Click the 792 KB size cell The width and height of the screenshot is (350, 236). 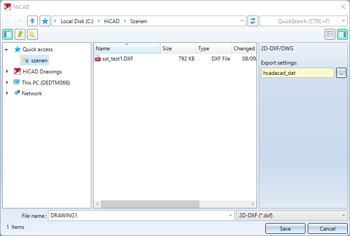pyautogui.click(x=186, y=59)
